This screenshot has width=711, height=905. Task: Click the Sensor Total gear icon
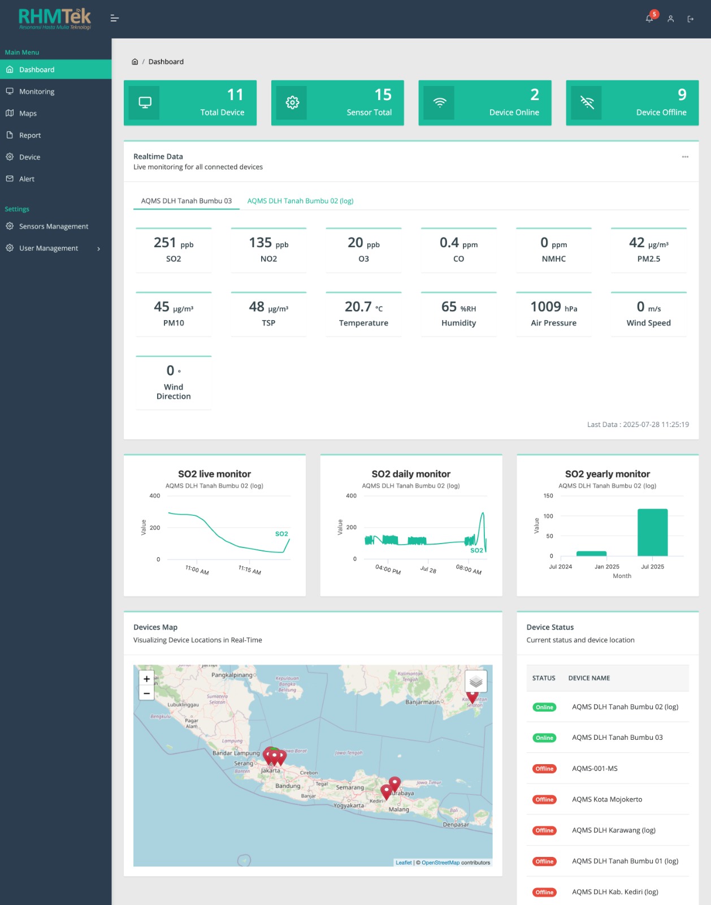click(292, 102)
